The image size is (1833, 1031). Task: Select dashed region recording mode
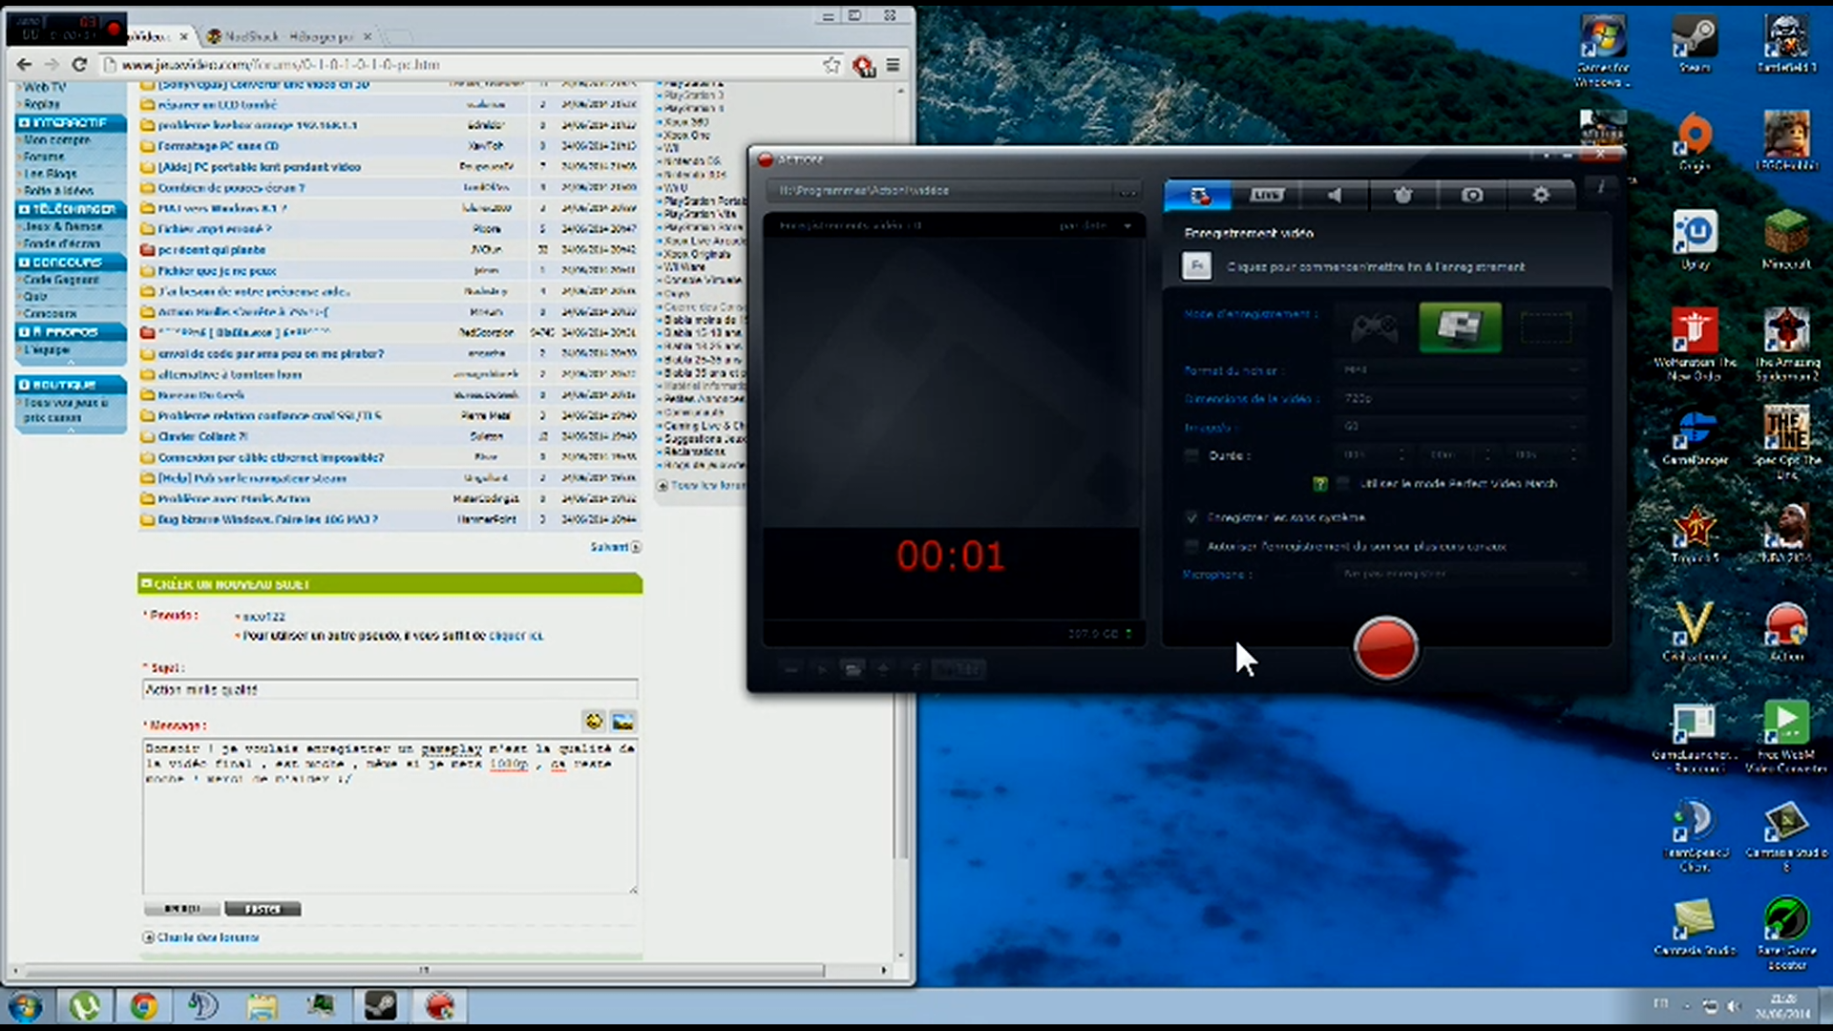[1546, 327]
